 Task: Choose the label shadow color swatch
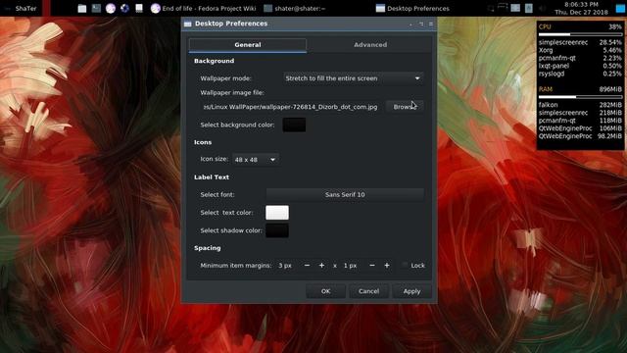[x=277, y=230]
